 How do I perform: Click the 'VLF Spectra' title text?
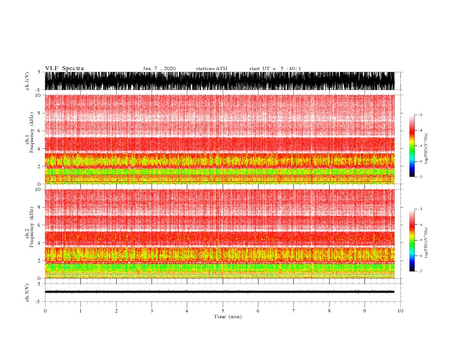point(64,68)
